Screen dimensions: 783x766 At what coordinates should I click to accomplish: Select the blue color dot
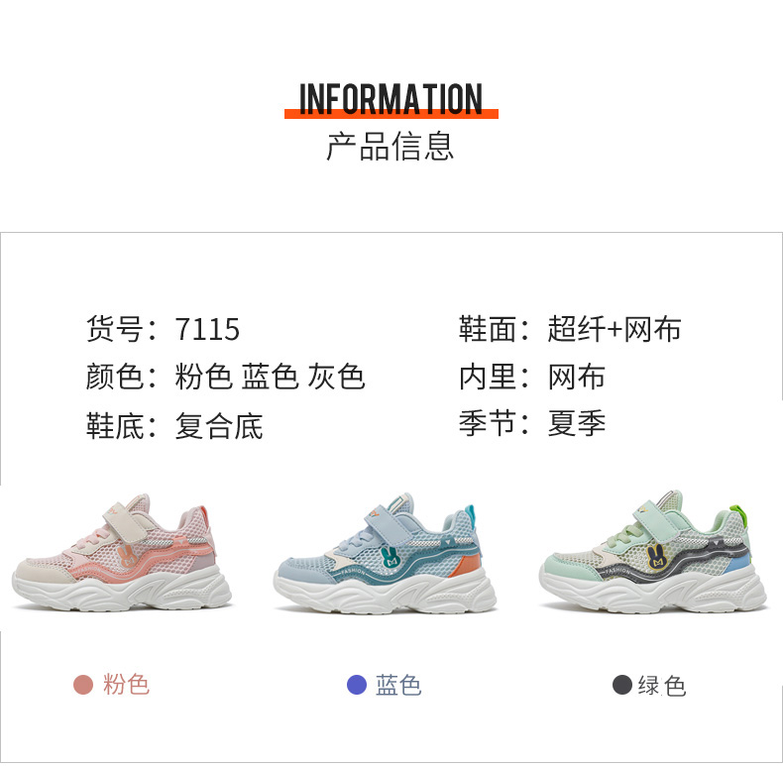pyautogui.click(x=357, y=685)
